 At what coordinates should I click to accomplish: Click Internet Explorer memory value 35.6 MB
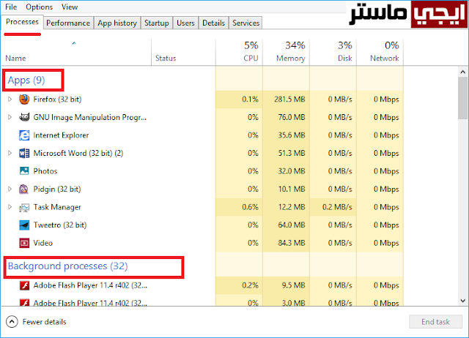coord(292,135)
